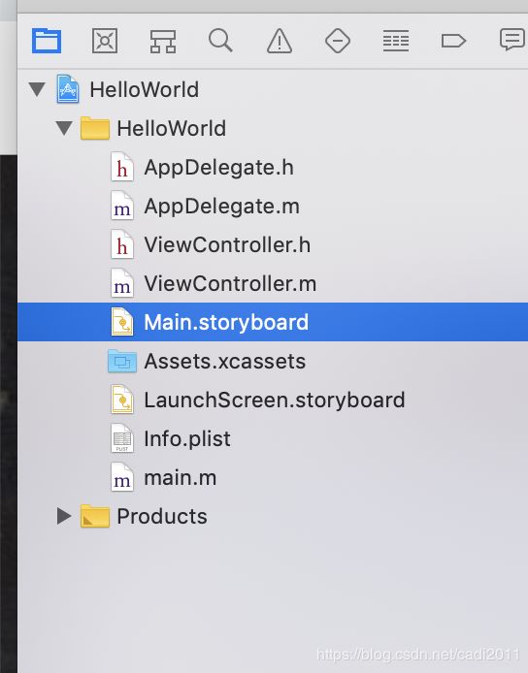The width and height of the screenshot is (528, 673).
Task: Show the Issue navigator
Action: [280, 41]
